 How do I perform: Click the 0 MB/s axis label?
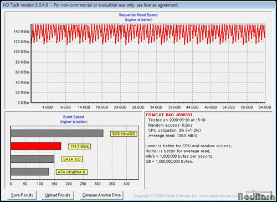pyautogui.click(x=23, y=103)
